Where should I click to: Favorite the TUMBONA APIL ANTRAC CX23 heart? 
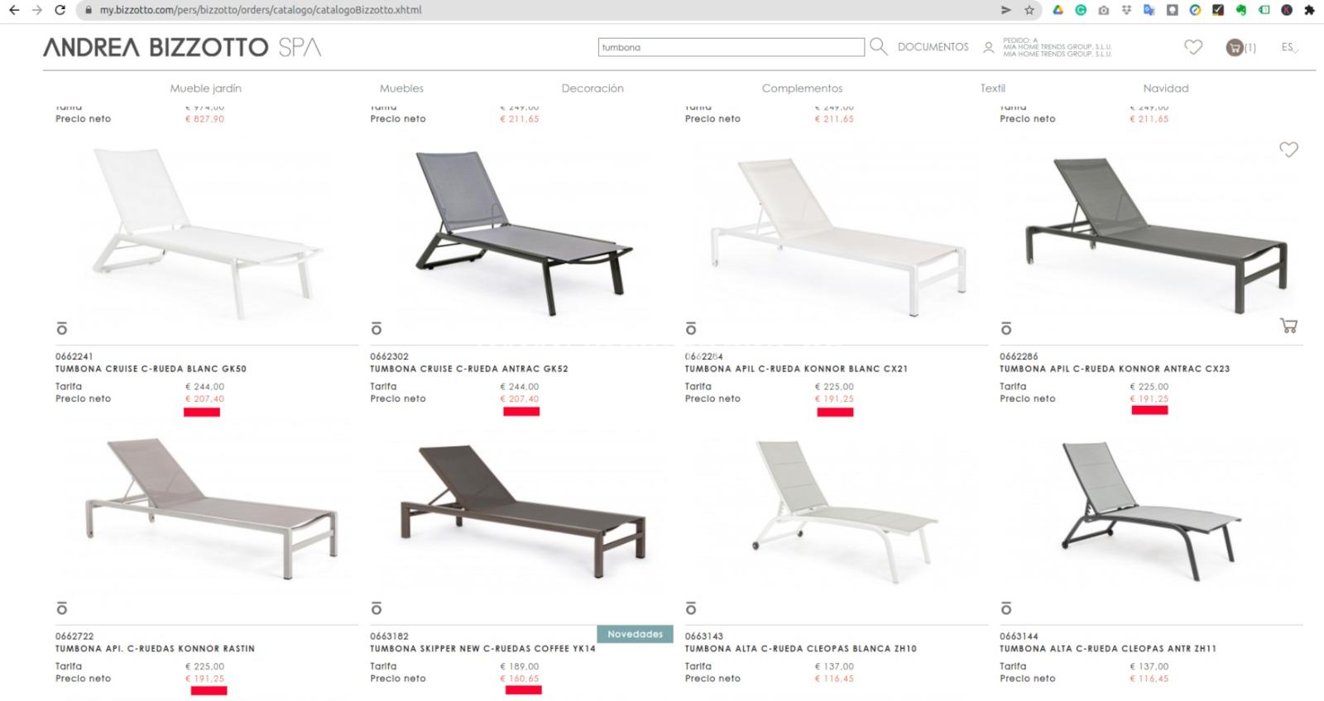coord(1288,150)
